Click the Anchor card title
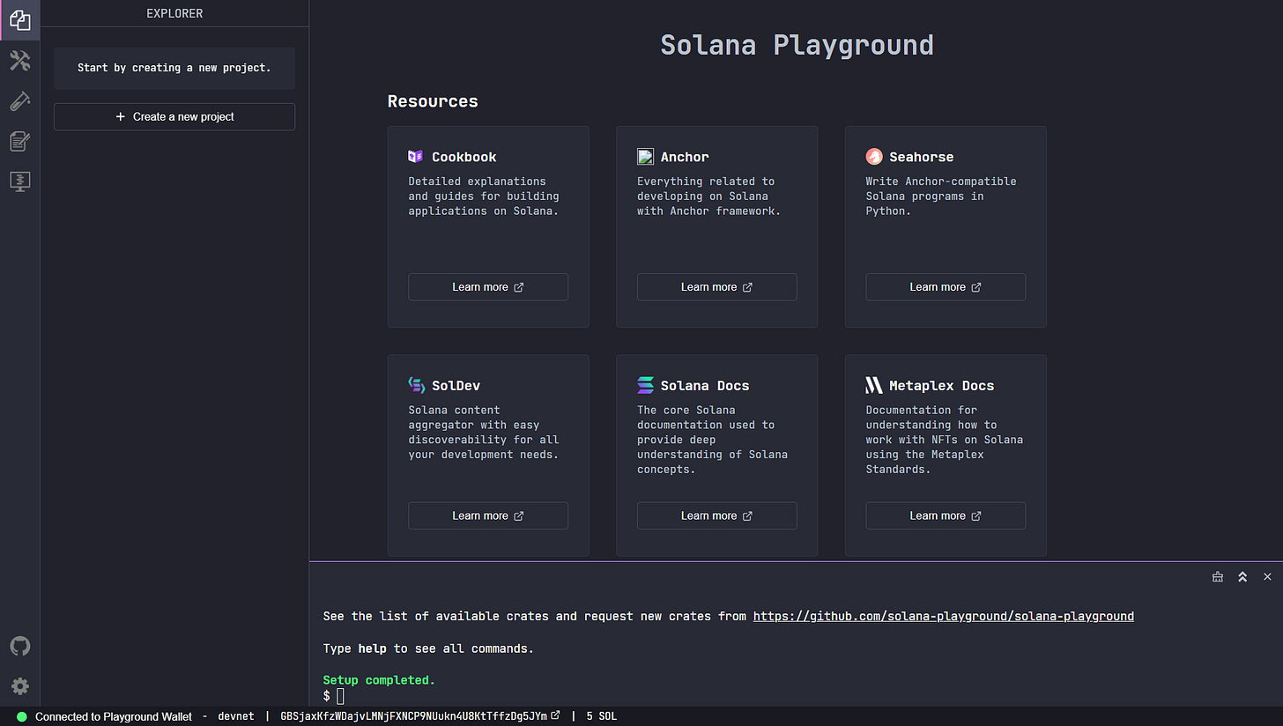Viewport: 1283px width, 726px height. (685, 157)
